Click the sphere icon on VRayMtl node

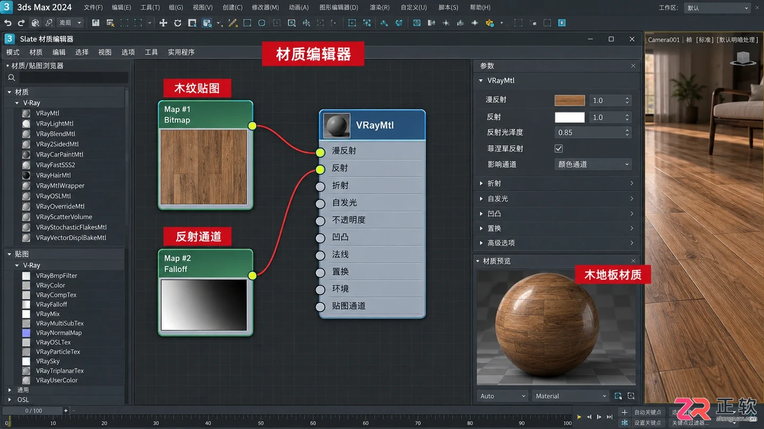(x=337, y=126)
